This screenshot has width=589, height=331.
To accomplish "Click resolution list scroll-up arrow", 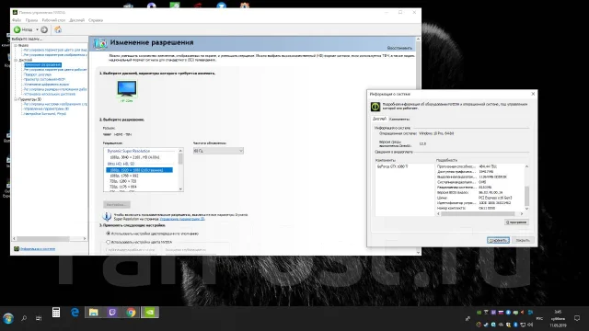I will 180,151.
